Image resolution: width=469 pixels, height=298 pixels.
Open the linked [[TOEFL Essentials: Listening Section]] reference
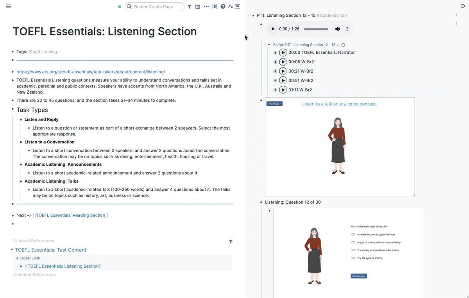pos(63,266)
